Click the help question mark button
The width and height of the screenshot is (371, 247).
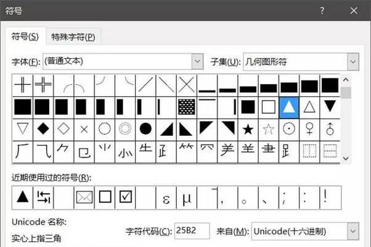point(322,10)
